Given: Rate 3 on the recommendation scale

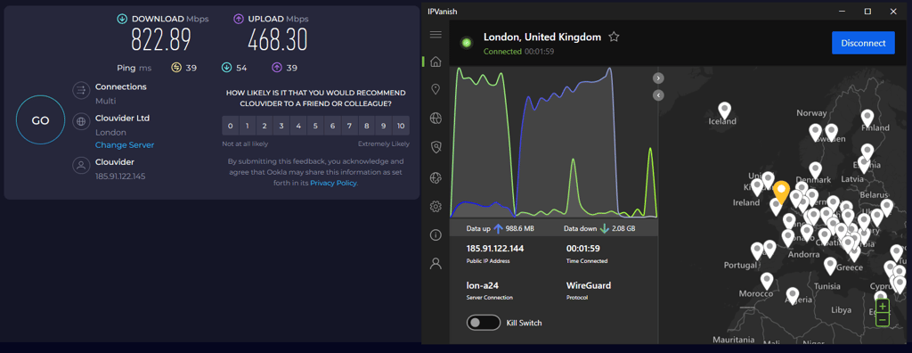Looking at the screenshot, I should pyautogui.click(x=281, y=126).
